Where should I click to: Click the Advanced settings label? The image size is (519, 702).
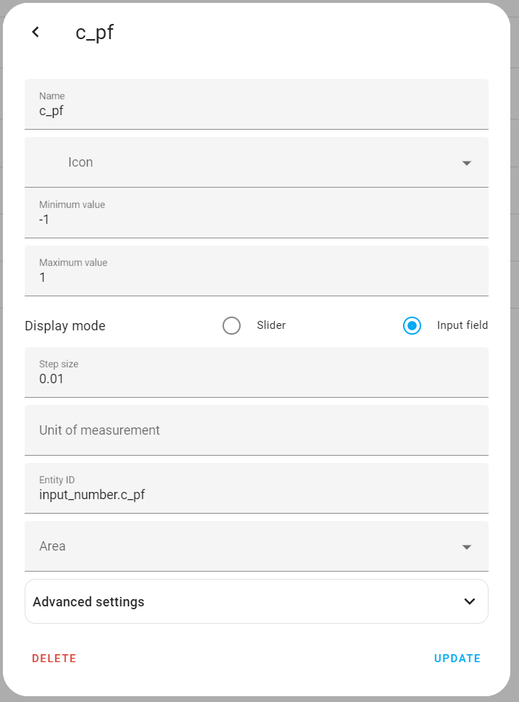coord(88,602)
